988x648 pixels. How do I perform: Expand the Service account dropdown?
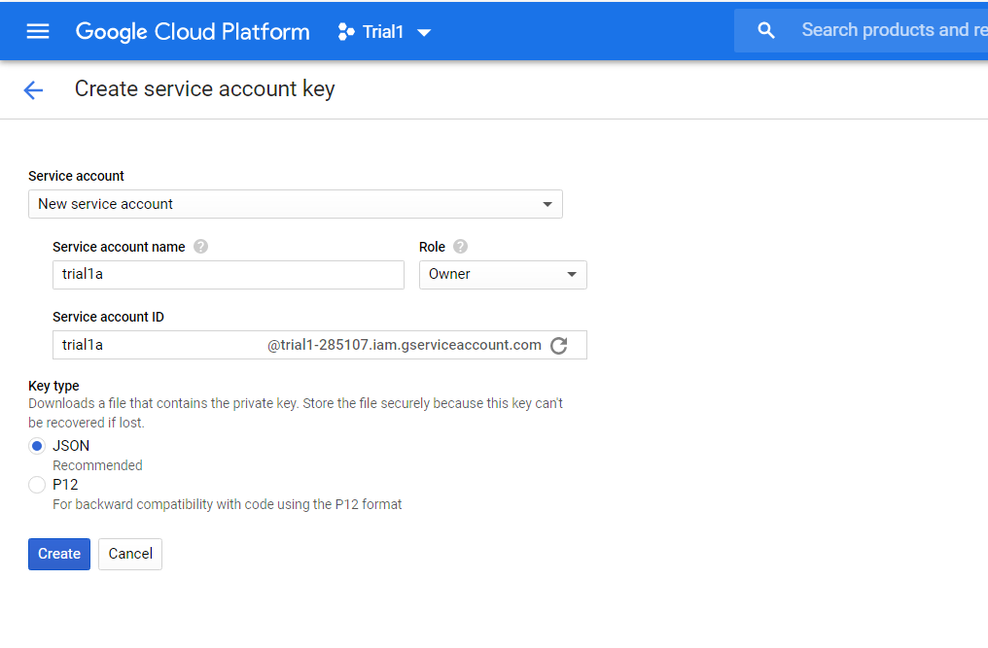[296, 204]
